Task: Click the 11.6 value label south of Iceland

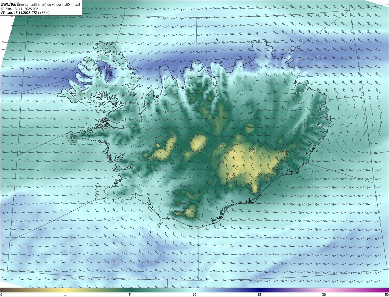Action: (x=257, y=278)
